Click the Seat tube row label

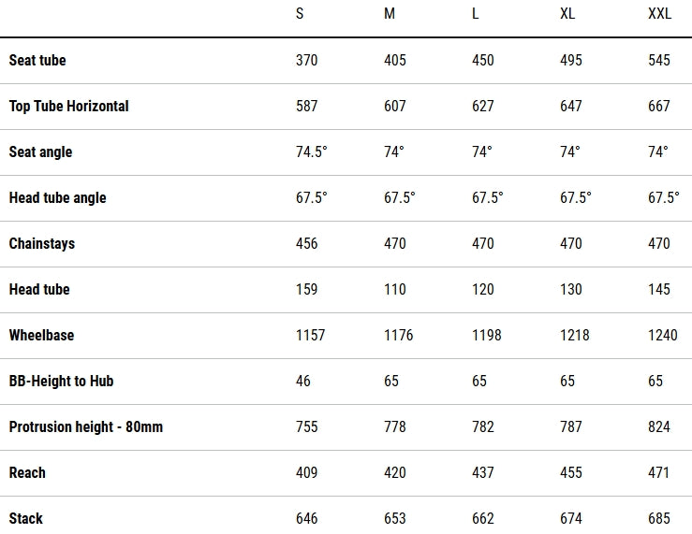(x=37, y=60)
